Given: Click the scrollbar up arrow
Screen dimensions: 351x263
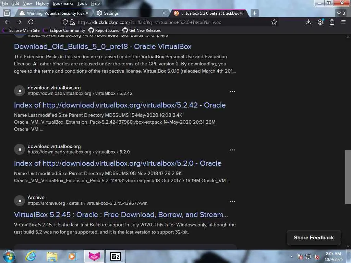Looking at the screenshot, I should [x=348, y=37].
